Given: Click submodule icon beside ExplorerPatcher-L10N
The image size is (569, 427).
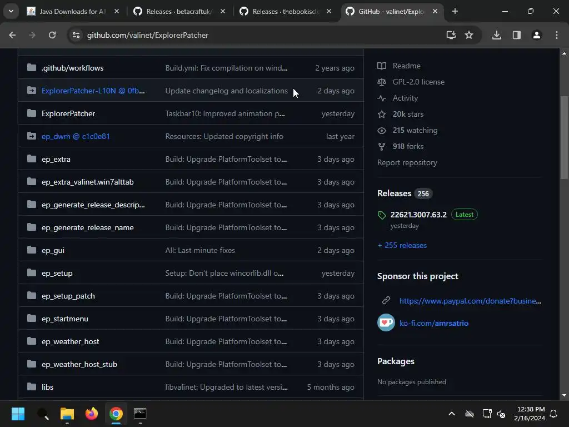Looking at the screenshot, I should point(32,91).
